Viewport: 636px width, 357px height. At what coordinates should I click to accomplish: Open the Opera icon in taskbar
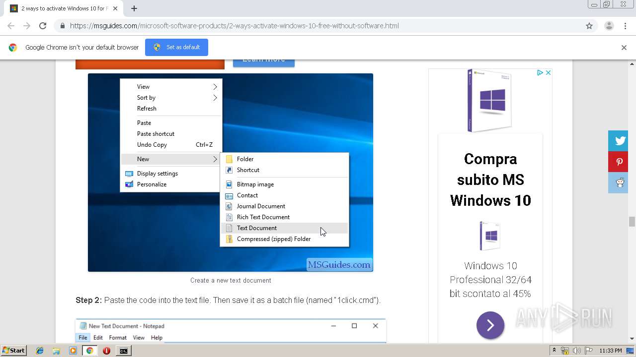tap(106, 351)
